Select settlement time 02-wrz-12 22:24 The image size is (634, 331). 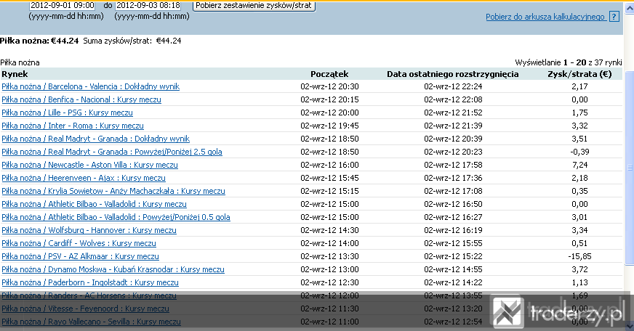point(453,86)
